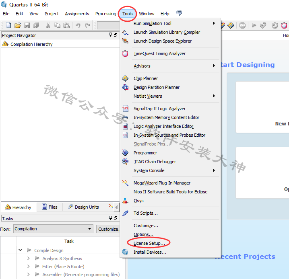289x279 pixels.
Task: Open the Run Simulation Tool submenu
Action: [x=170, y=23]
